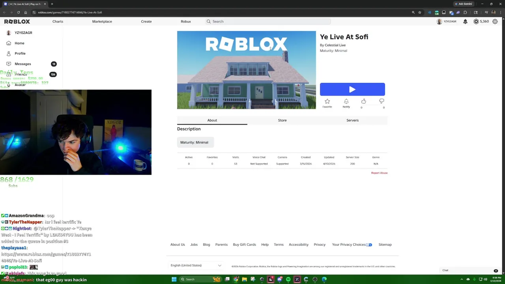Click the Ask Gemini button
The height and width of the screenshot is (284, 505).
click(464, 4)
